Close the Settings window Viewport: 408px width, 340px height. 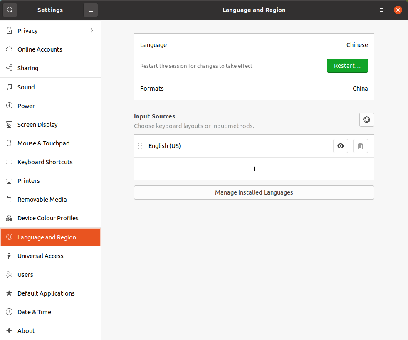click(x=398, y=10)
